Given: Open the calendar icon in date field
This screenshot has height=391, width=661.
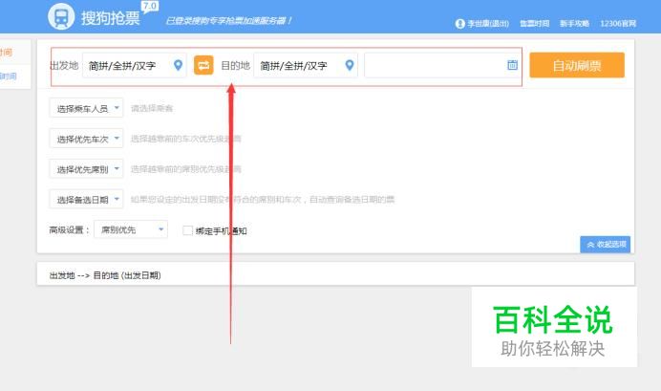Looking at the screenshot, I should pyautogui.click(x=512, y=65).
